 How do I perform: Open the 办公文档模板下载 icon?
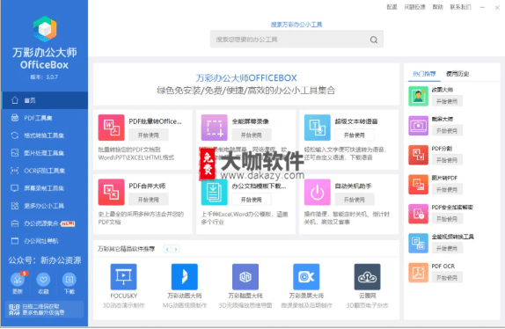[x=214, y=193]
